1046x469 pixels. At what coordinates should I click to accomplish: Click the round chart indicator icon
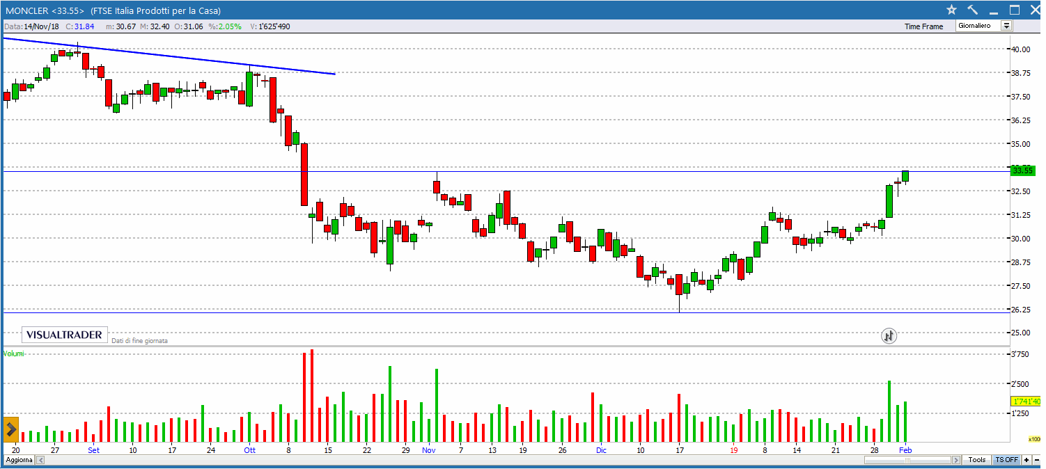tap(889, 335)
